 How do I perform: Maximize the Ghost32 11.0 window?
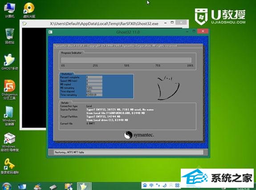point(194,31)
